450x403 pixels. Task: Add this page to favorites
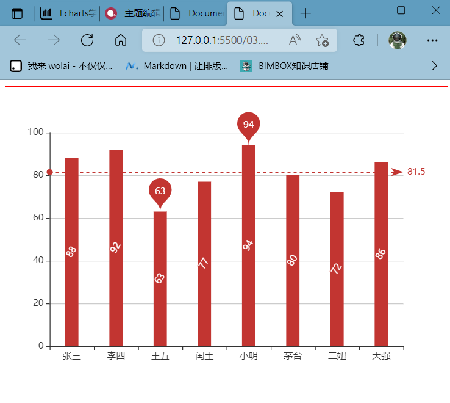[322, 40]
